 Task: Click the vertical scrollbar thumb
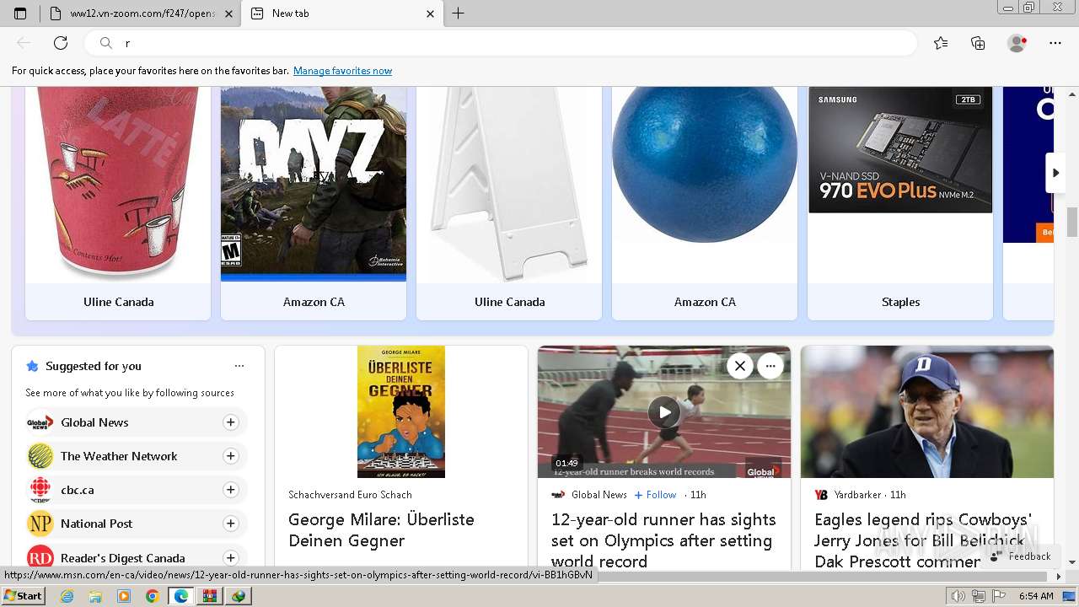1072,223
